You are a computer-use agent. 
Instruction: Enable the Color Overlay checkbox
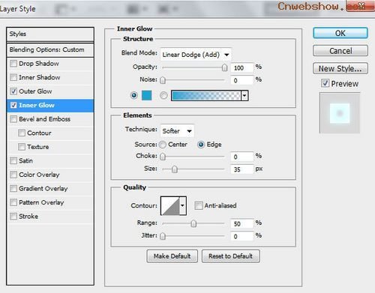[x=13, y=175]
